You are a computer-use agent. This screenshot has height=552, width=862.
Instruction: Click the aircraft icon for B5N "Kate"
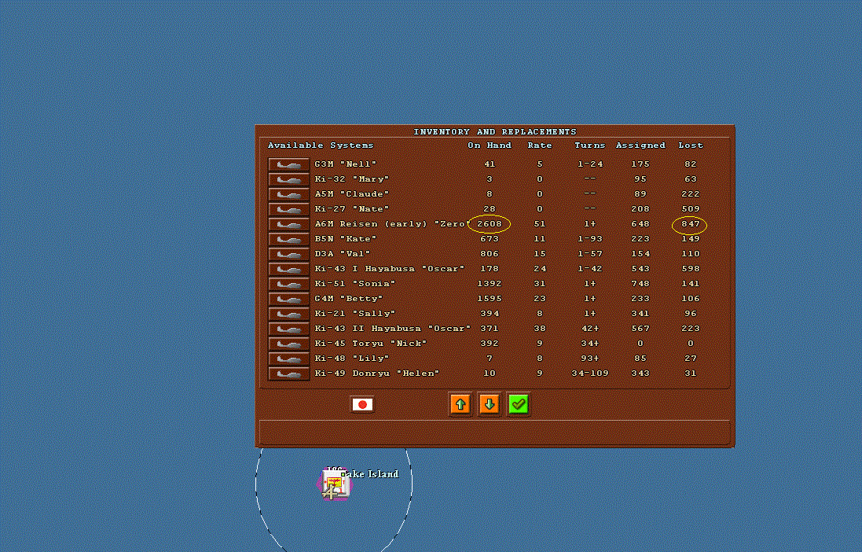[288, 239]
